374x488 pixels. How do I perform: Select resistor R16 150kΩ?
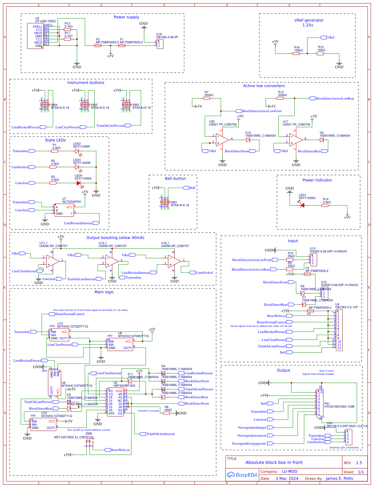[296, 53]
